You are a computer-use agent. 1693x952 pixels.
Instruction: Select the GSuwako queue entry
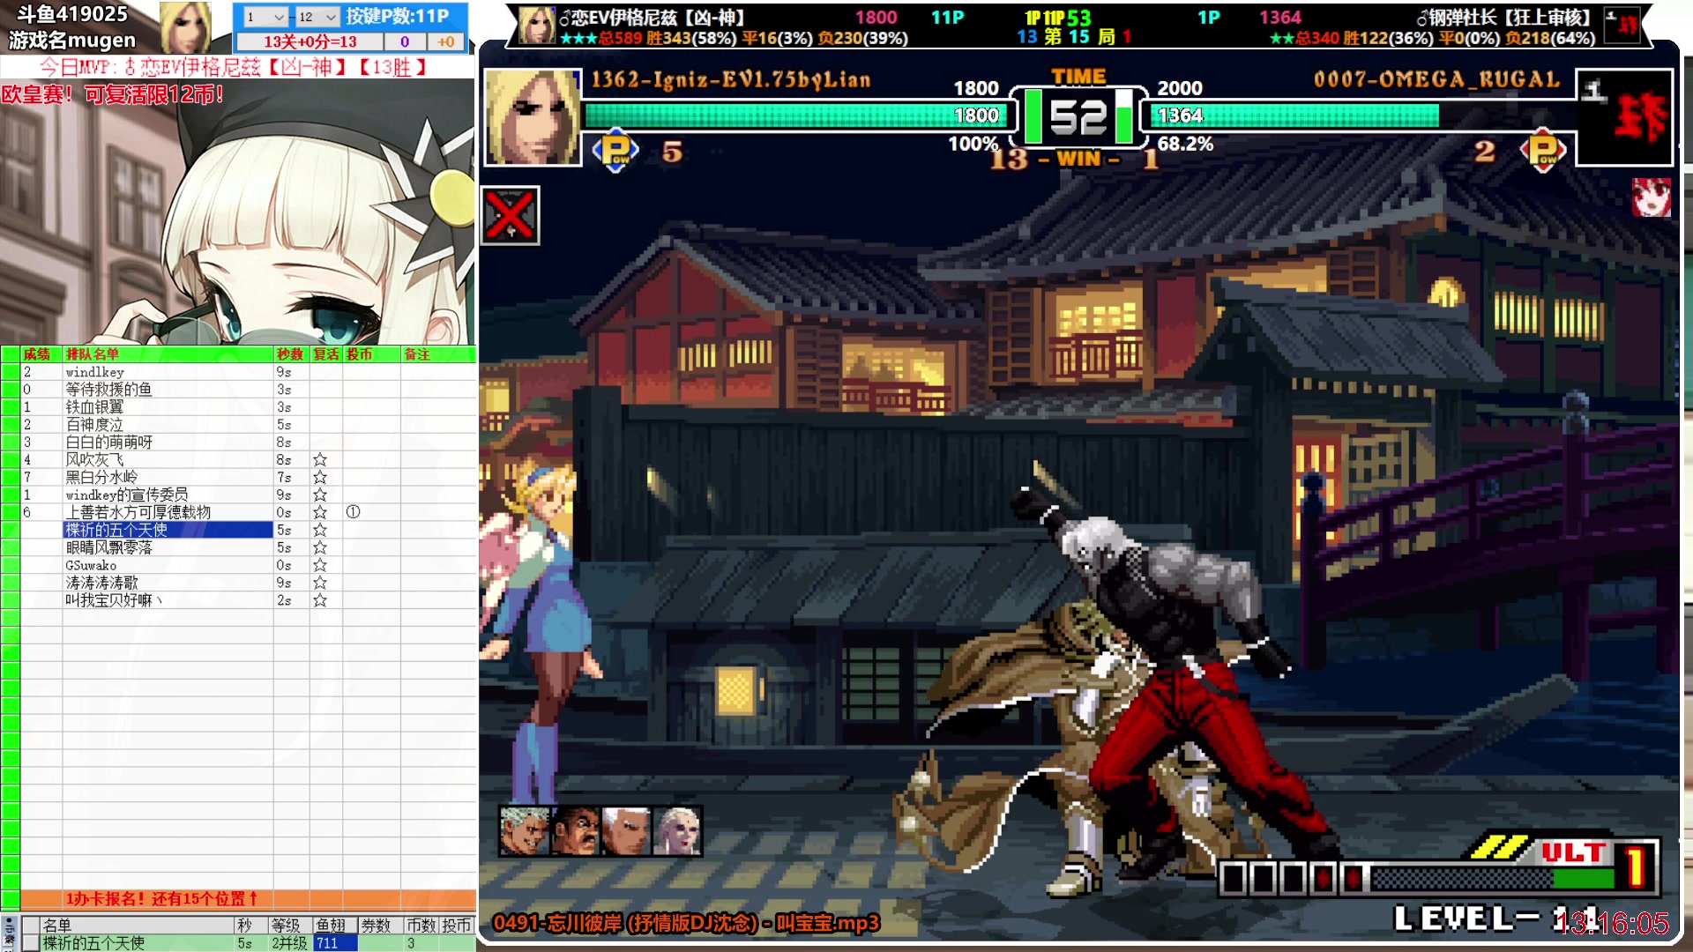coord(91,565)
